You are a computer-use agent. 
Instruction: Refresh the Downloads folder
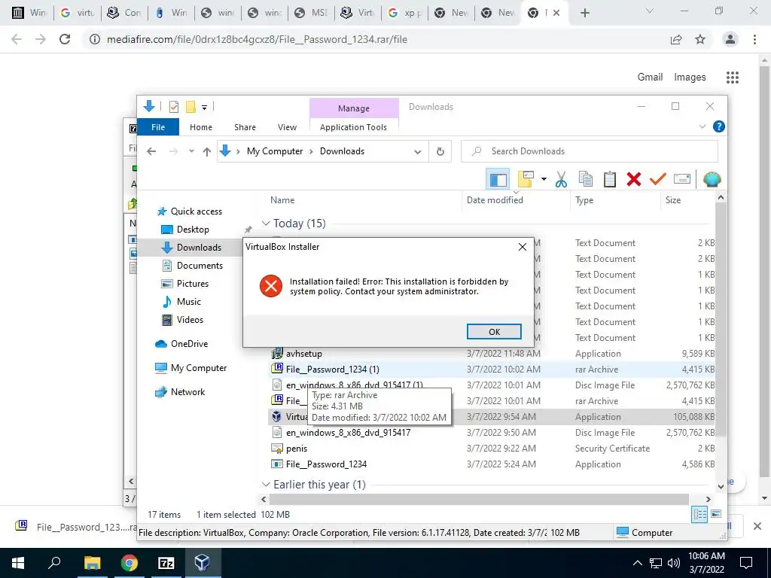440,152
